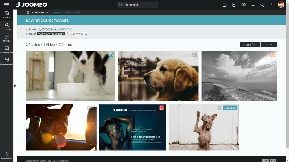This screenshot has height=162, width=289.
Task: Click the sélection de contacts button
Action: pos(51,34)
